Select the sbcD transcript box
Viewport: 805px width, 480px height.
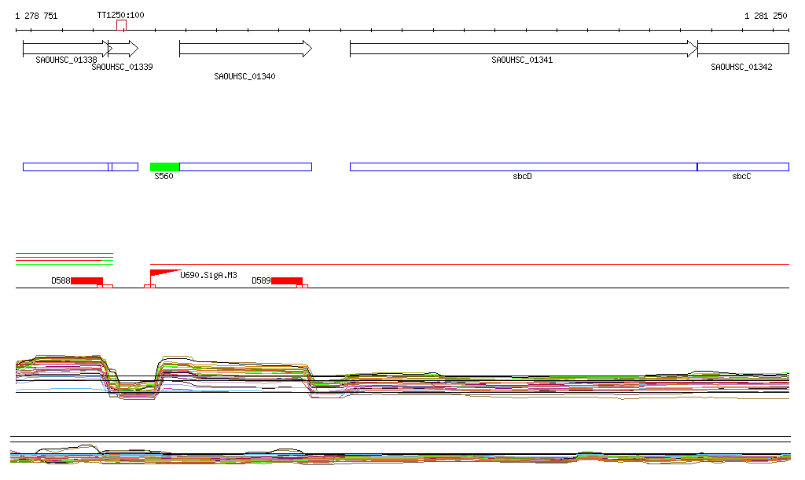[x=523, y=167]
